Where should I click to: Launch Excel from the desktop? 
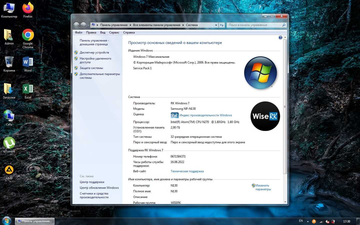point(28,91)
